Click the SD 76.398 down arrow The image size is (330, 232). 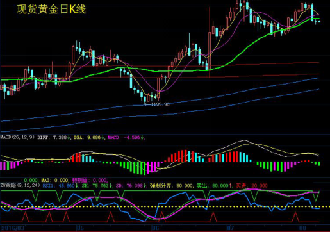[x=145, y=185]
